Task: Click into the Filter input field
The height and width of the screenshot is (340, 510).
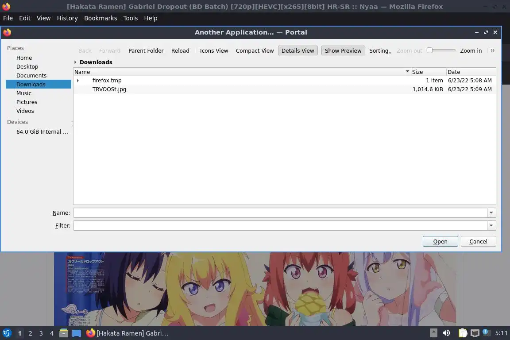Action: tap(280, 225)
